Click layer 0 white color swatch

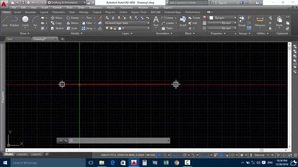click(x=120, y=28)
